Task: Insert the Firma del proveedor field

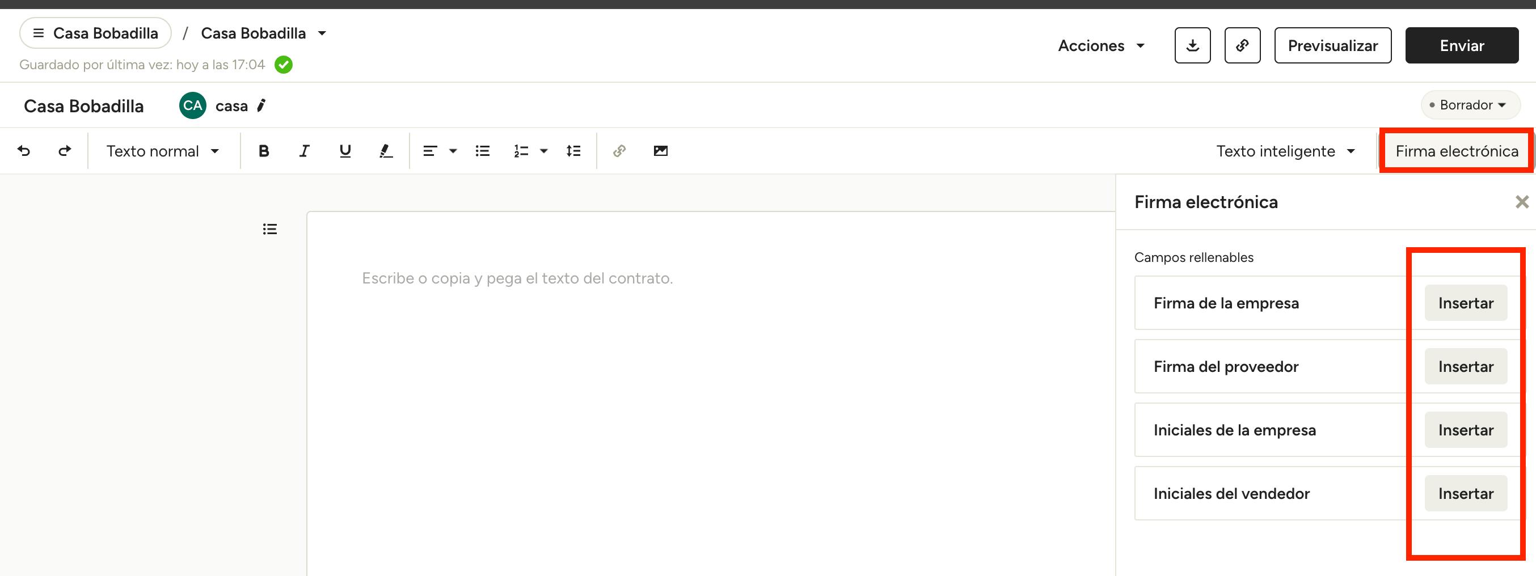Action: click(x=1465, y=366)
